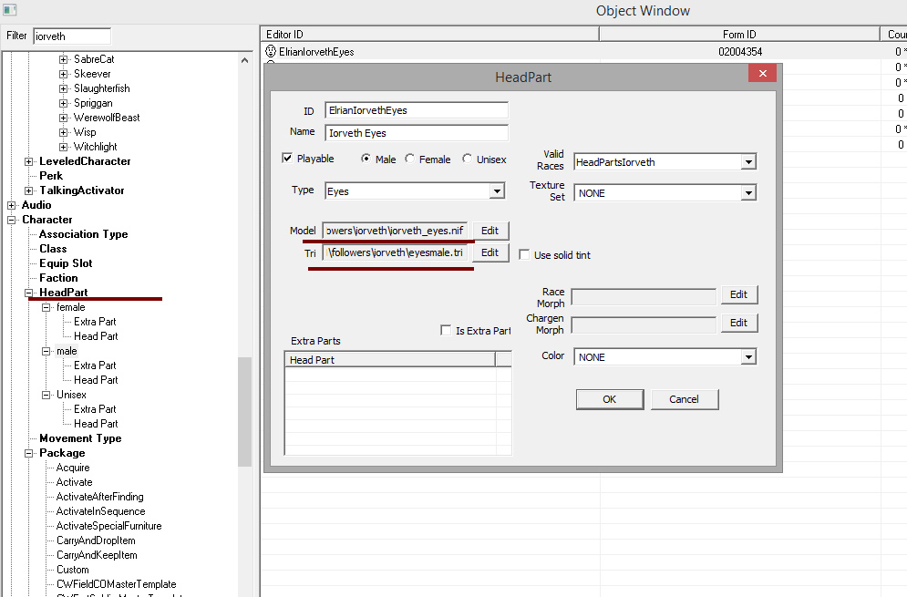Click the Object Window icon in title bar
The height and width of the screenshot is (597, 907).
(x=10, y=10)
